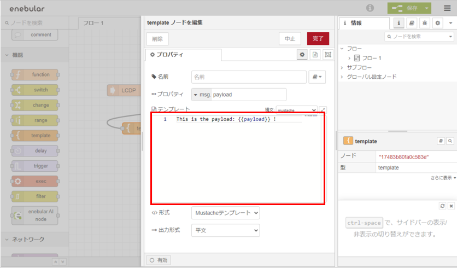Select the template node in the palette

[x=34, y=135]
